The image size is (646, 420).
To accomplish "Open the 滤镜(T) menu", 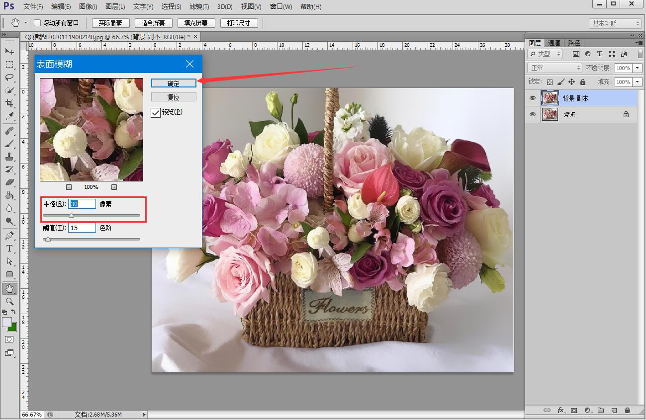I will point(199,7).
